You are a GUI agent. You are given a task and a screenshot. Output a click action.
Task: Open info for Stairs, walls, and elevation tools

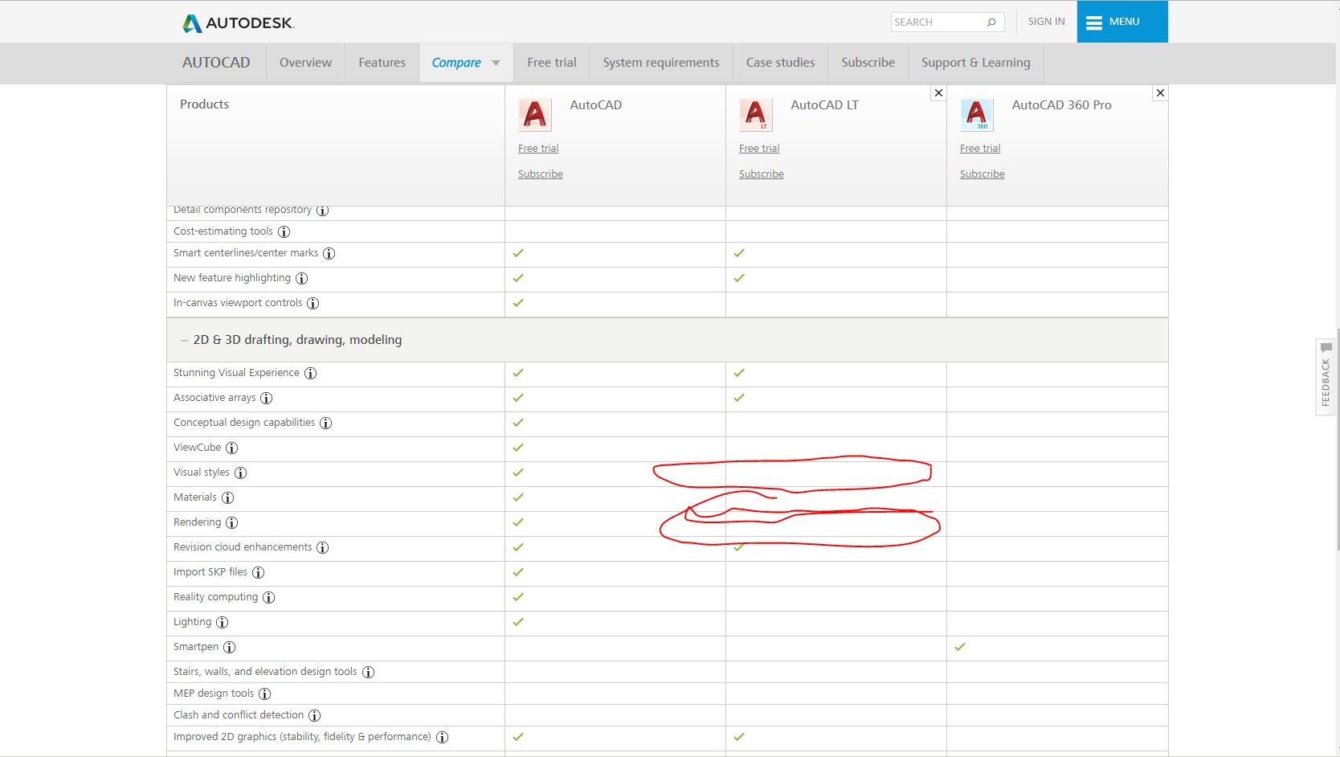pyautogui.click(x=368, y=672)
